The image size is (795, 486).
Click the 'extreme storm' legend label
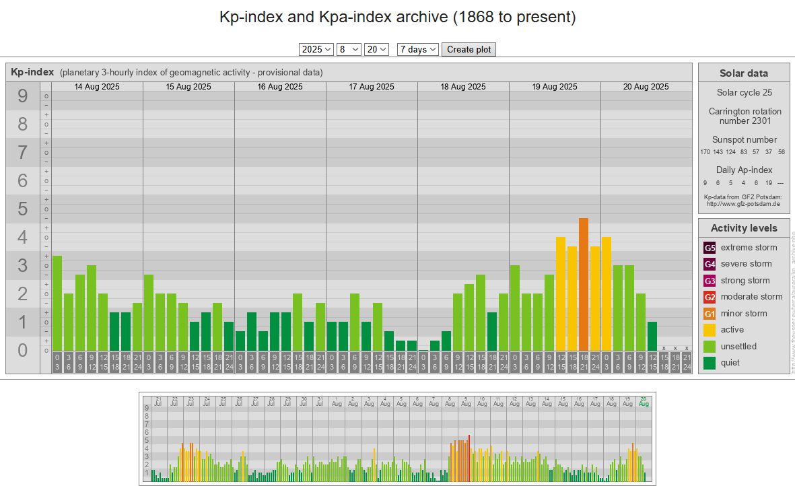click(x=749, y=247)
